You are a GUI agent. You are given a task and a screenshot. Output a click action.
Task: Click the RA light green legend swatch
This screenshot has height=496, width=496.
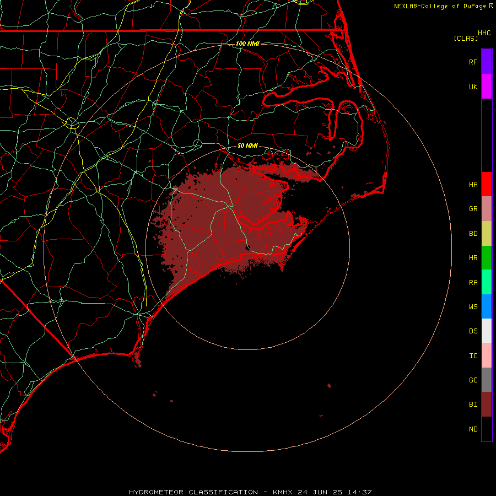(x=487, y=282)
